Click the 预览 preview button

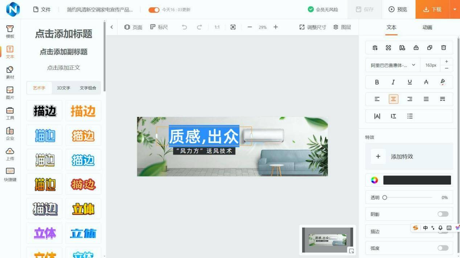pos(398,9)
